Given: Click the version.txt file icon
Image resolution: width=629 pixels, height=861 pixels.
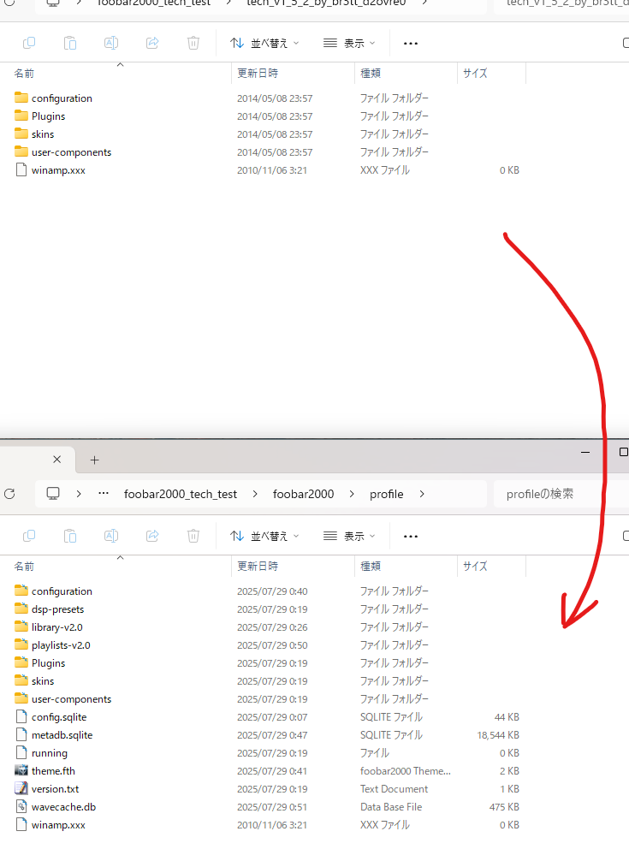Looking at the screenshot, I should [21, 788].
